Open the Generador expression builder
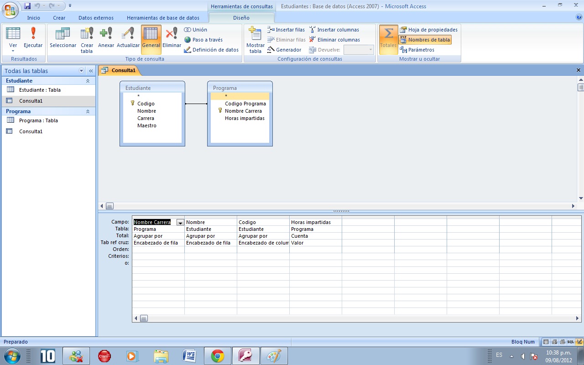The width and height of the screenshot is (584, 365). [284, 50]
